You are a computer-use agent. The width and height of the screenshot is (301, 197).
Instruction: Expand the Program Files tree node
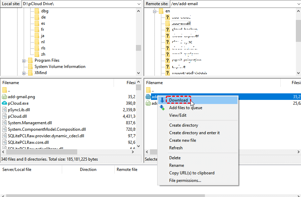pyautogui.click(x=24, y=61)
